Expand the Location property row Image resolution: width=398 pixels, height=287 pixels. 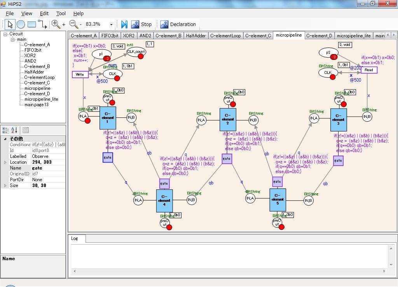tap(5, 162)
